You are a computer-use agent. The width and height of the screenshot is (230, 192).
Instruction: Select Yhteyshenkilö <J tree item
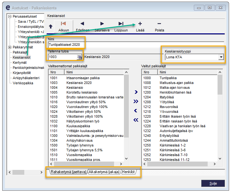tap(31, 32)
